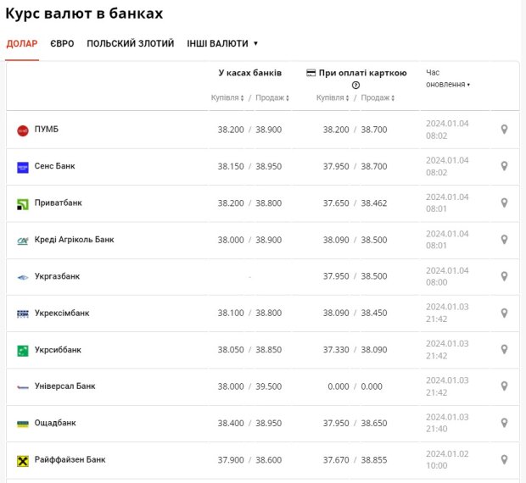Open the Ощадбанк link
526x483 pixels.
(55, 423)
